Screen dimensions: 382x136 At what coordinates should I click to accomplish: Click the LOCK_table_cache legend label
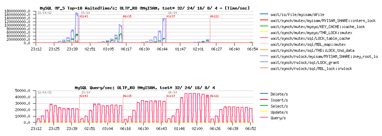point(310,39)
